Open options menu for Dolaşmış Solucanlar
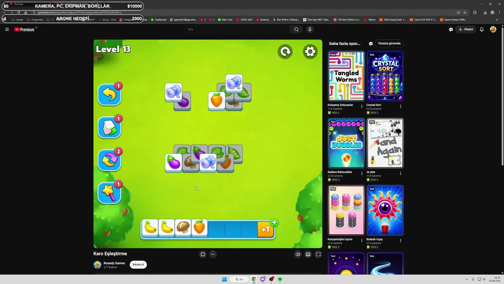 click(362, 106)
